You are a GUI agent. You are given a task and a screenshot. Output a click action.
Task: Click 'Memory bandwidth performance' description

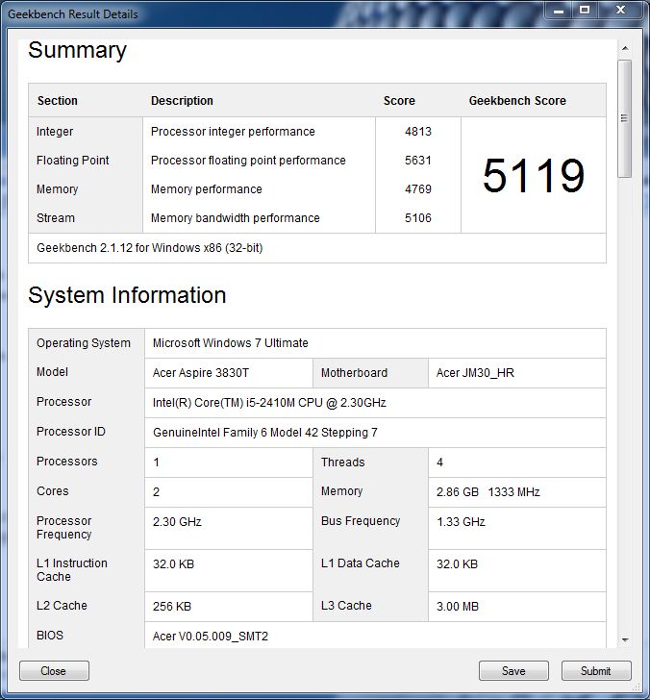coord(236,218)
